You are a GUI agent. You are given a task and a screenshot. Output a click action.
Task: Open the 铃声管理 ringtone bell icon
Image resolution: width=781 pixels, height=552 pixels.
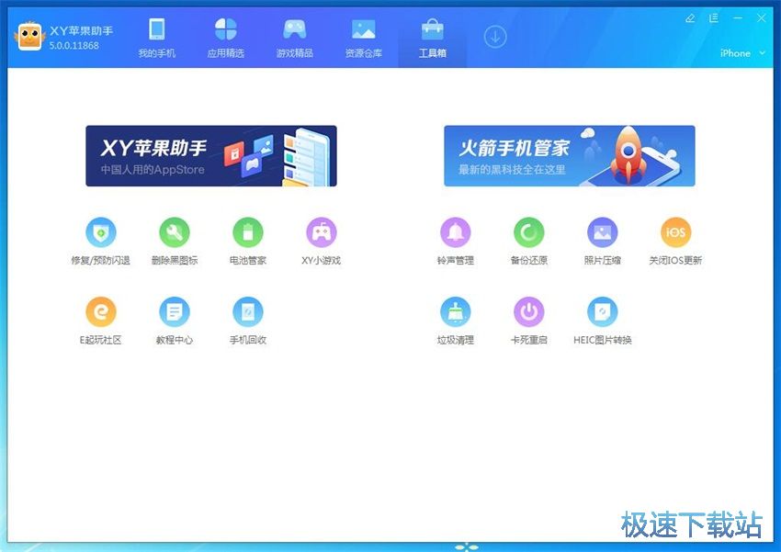(455, 232)
